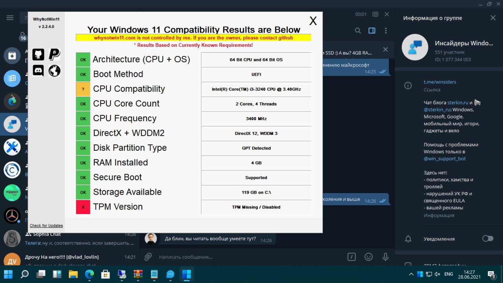The image size is (503, 283).
Task: Open WinRAR from the taskbar
Action: tap(138, 274)
